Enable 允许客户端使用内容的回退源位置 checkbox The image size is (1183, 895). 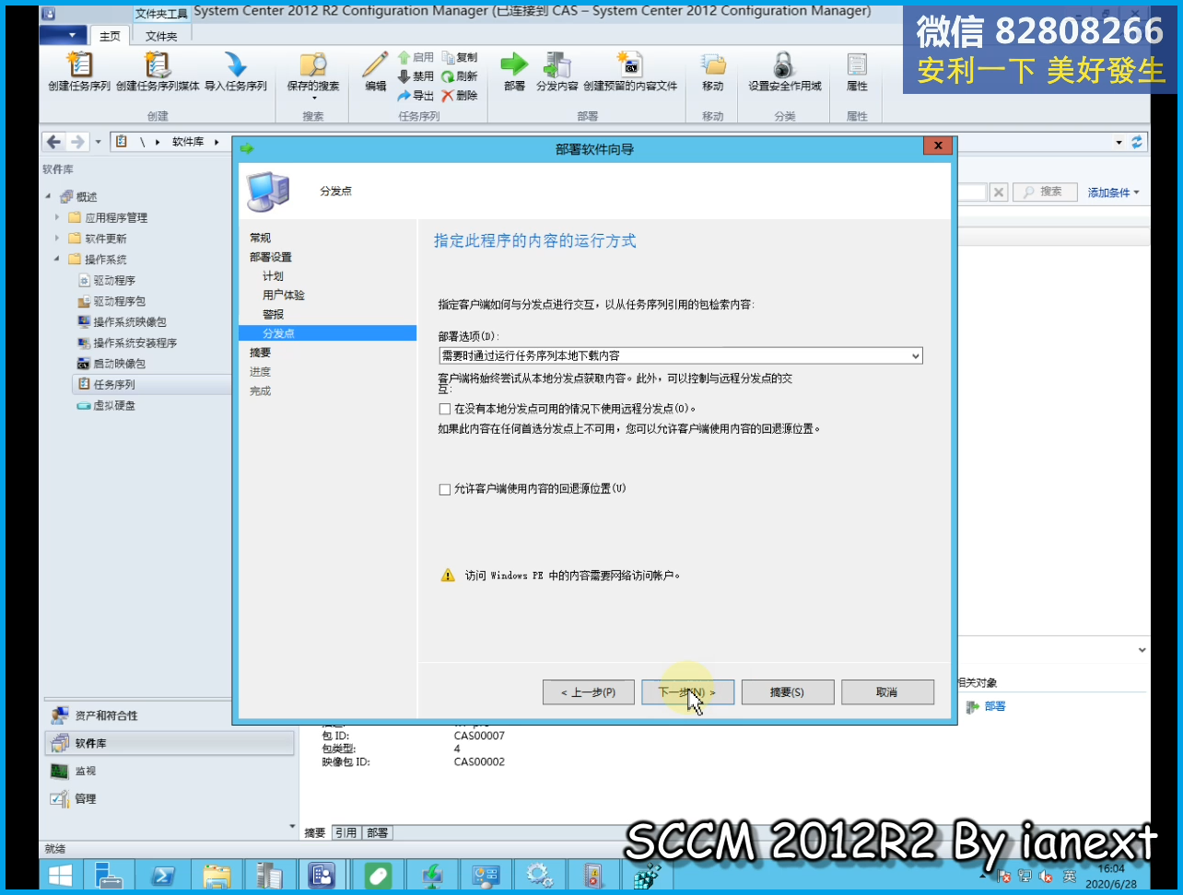coord(445,489)
